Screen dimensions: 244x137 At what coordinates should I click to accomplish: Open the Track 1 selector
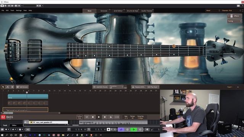tap(230, 87)
